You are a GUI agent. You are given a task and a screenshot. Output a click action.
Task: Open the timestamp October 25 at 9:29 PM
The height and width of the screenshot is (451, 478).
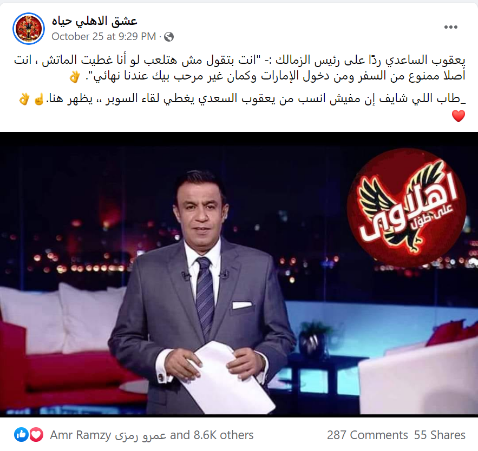pyautogui.click(x=103, y=37)
